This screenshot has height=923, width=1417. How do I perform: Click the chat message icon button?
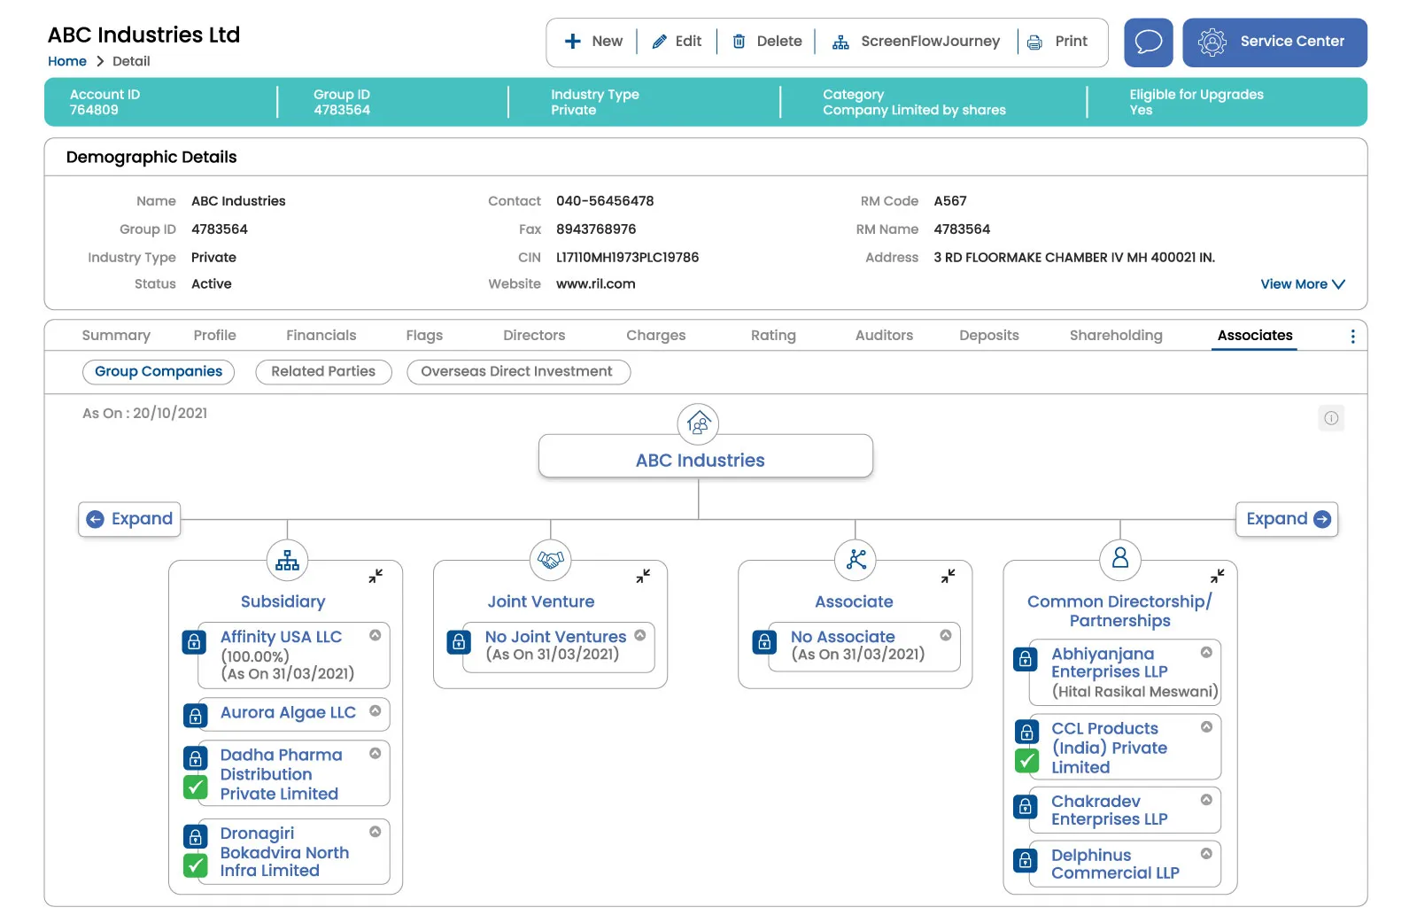point(1148,43)
